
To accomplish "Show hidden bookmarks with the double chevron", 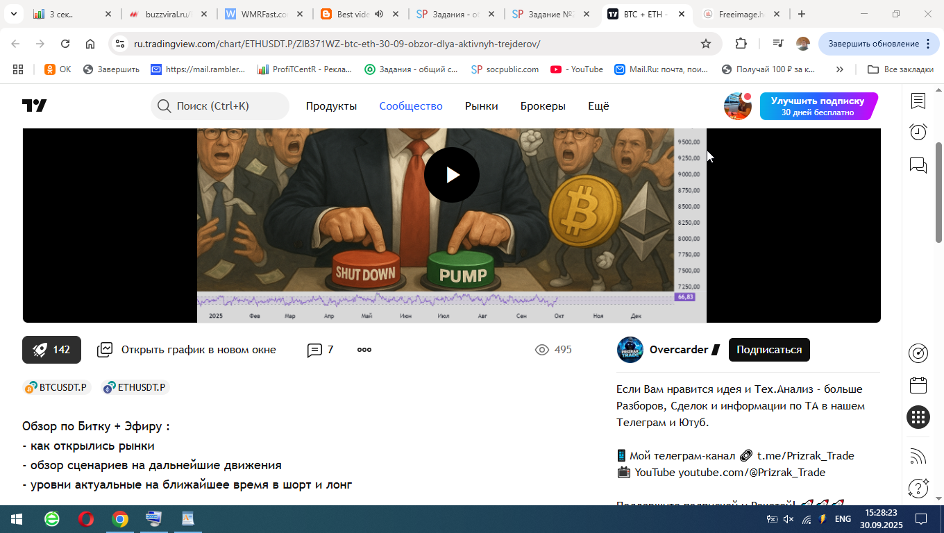I will (839, 69).
